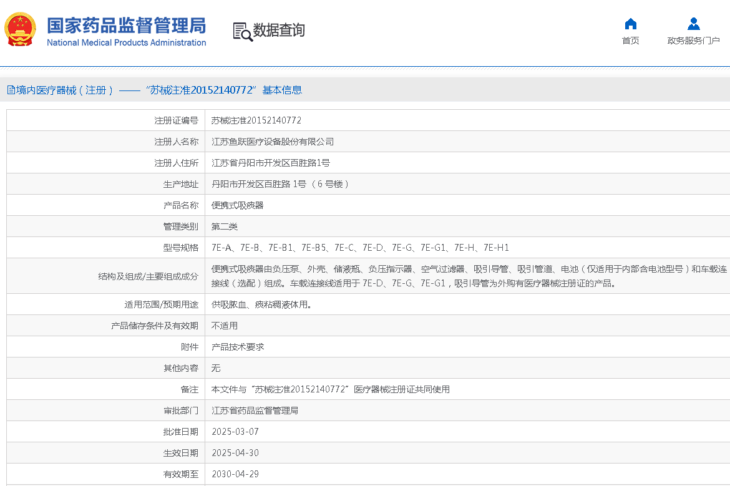Select the 批准日期 label
Viewport: 730px width, 486px height.
pos(181,432)
